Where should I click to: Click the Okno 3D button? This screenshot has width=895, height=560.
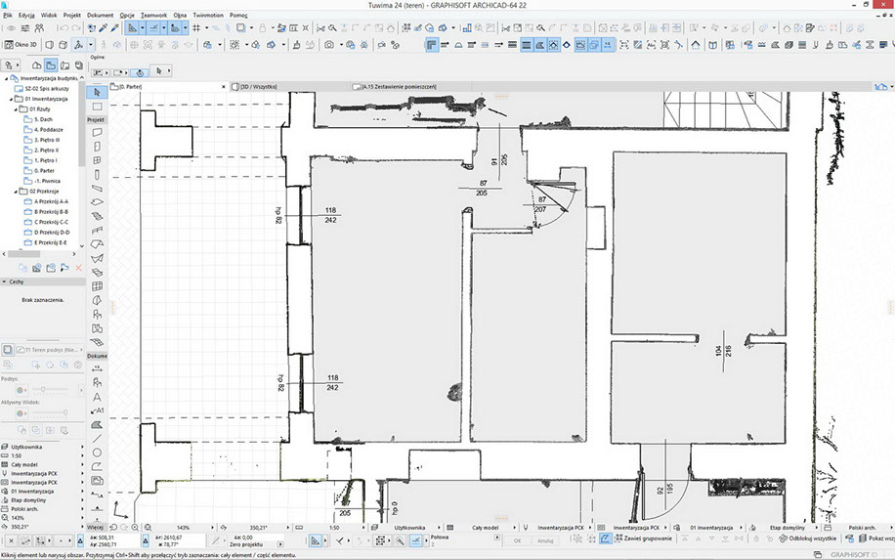(x=21, y=45)
